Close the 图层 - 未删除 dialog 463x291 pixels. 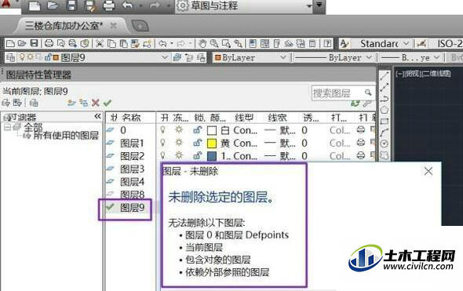pos(428,171)
